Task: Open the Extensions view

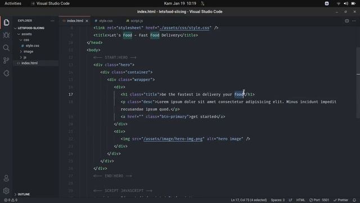Action: (6, 73)
